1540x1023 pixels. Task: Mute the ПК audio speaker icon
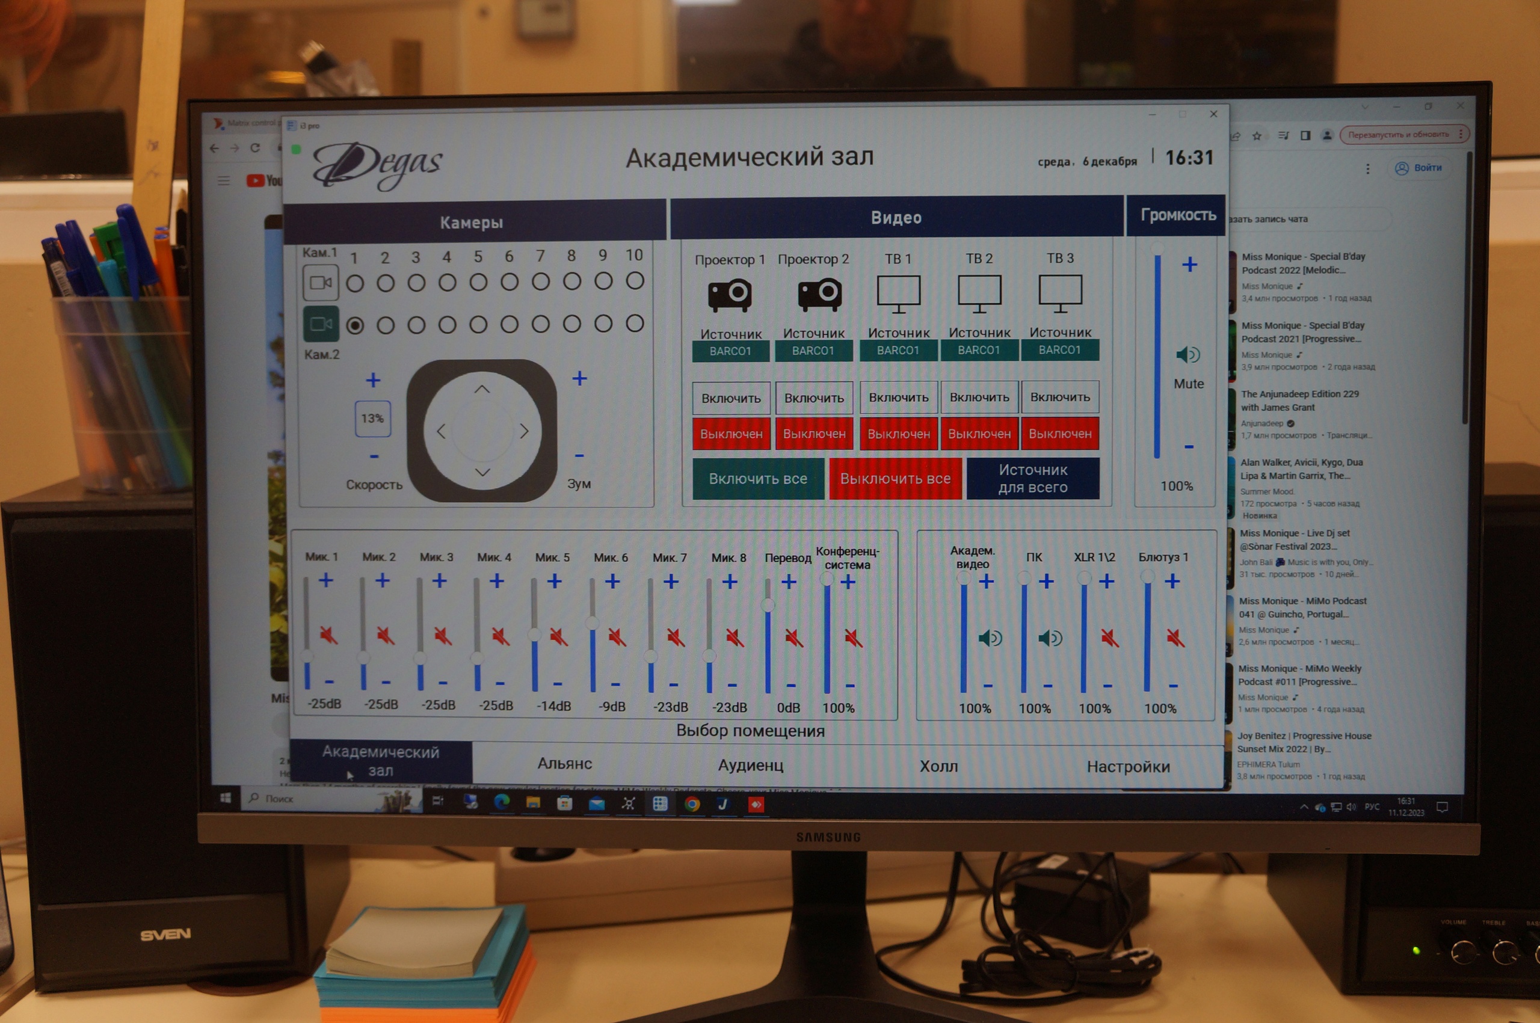coord(1050,637)
